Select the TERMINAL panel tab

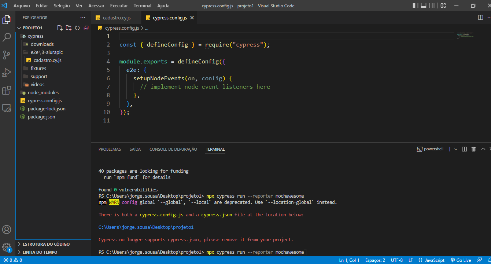[x=215, y=149]
